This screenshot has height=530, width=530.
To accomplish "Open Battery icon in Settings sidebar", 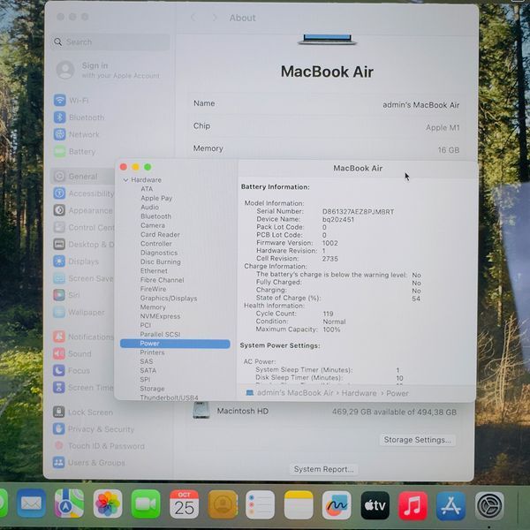I will point(60,151).
